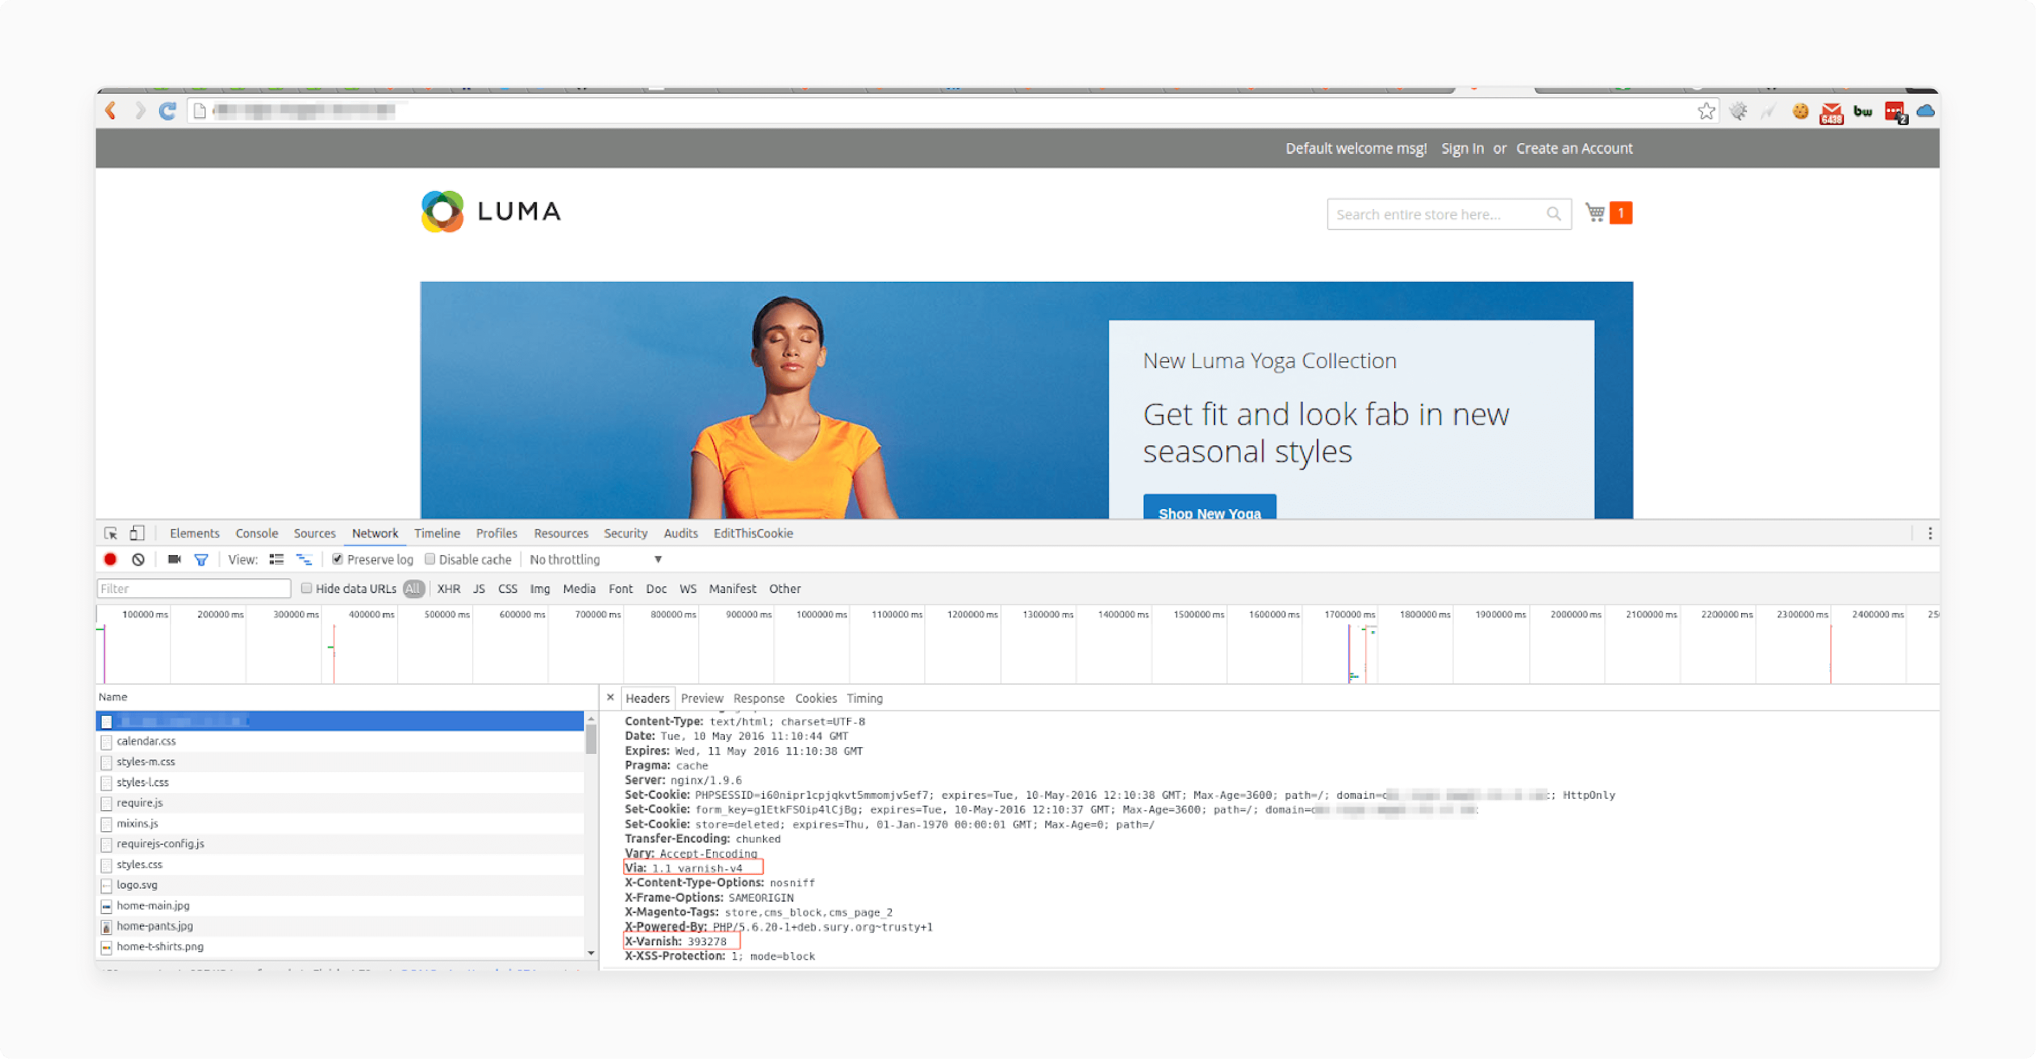This screenshot has height=1059, width=2036.
Task: Toggle the device mode icon
Action: point(137,533)
